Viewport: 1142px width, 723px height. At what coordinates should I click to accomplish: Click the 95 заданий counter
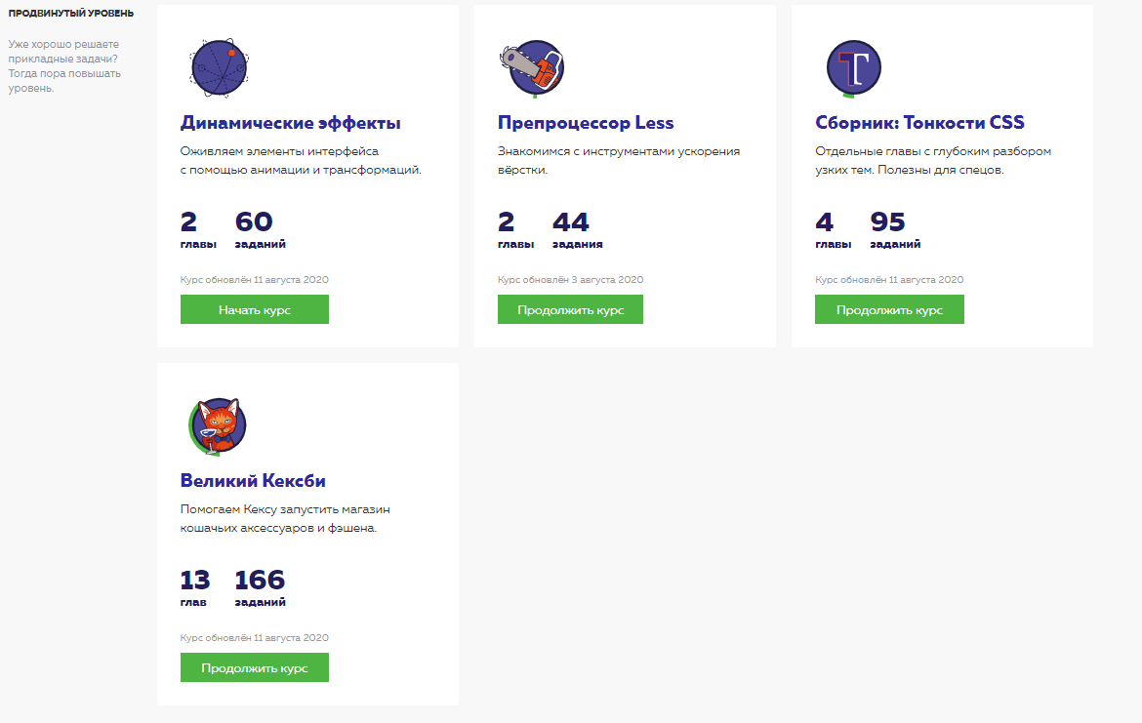[895, 230]
